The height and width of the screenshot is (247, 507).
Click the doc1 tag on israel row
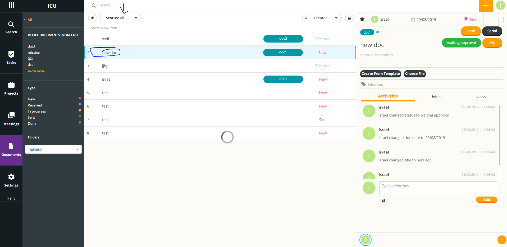pyautogui.click(x=283, y=79)
